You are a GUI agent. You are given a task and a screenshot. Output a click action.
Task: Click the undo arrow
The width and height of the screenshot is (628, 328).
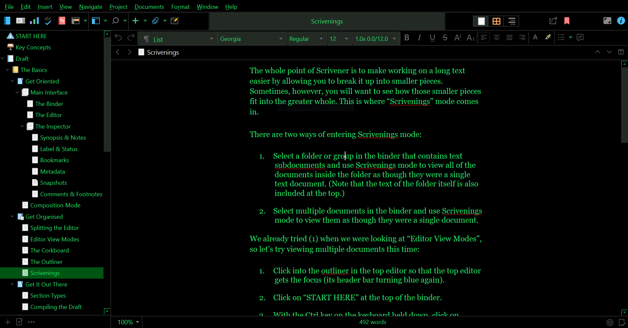click(118, 38)
